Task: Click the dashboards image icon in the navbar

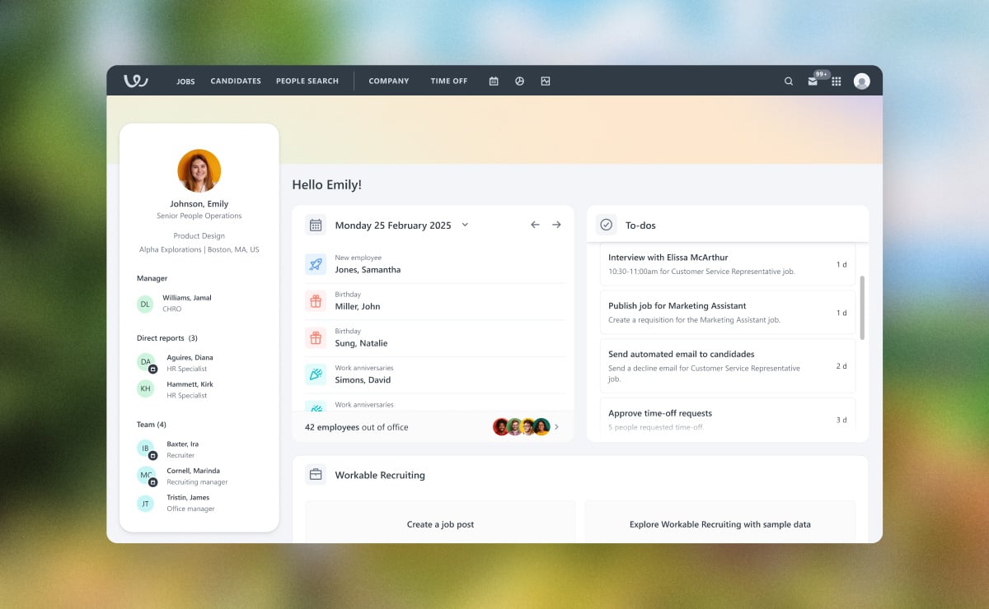Action: pos(546,81)
